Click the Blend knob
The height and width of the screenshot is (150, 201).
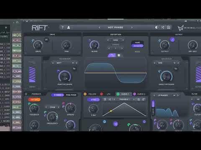(x=95, y=45)
